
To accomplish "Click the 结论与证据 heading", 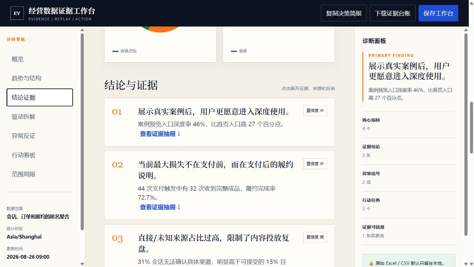I will click(131, 85).
